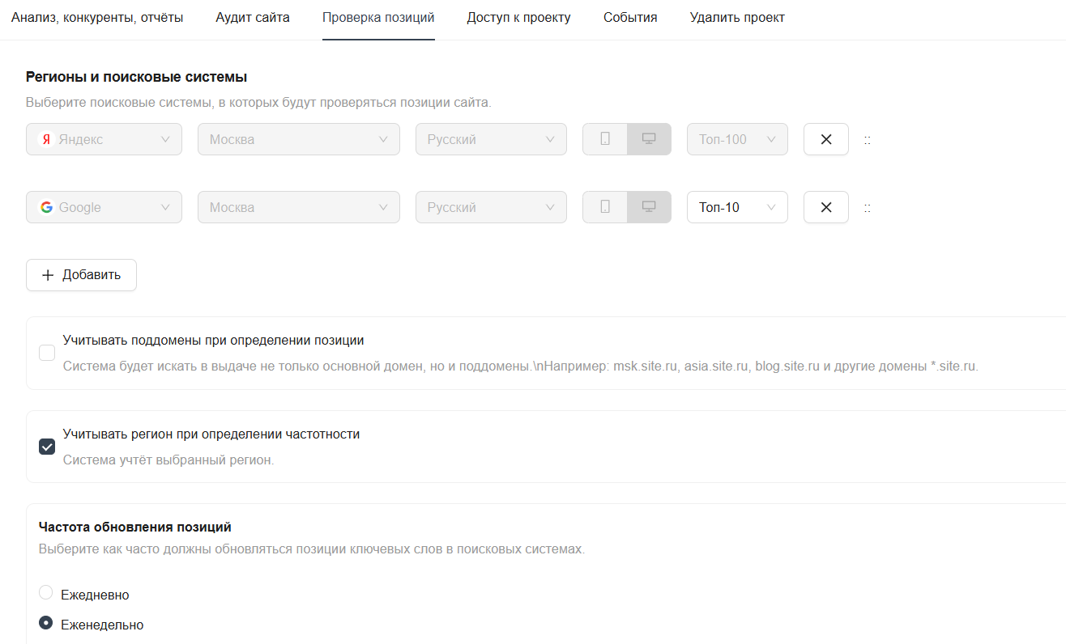Enable subdomain consideration checkbox
This screenshot has width=1066, height=644.
[47, 353]
